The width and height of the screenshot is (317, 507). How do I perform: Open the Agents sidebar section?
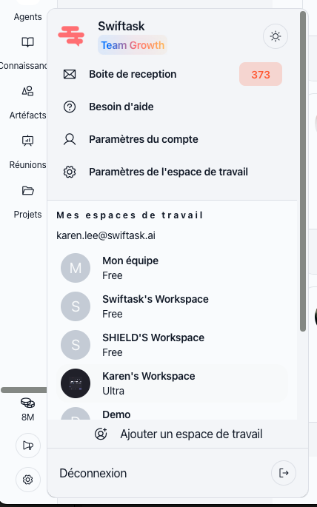(x=28, y=17)
